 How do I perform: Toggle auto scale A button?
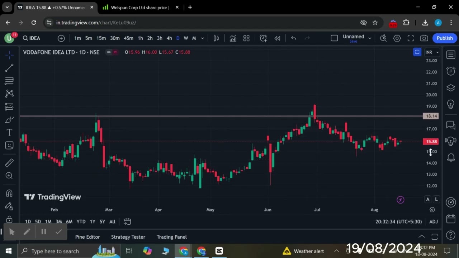coord(427,199)
